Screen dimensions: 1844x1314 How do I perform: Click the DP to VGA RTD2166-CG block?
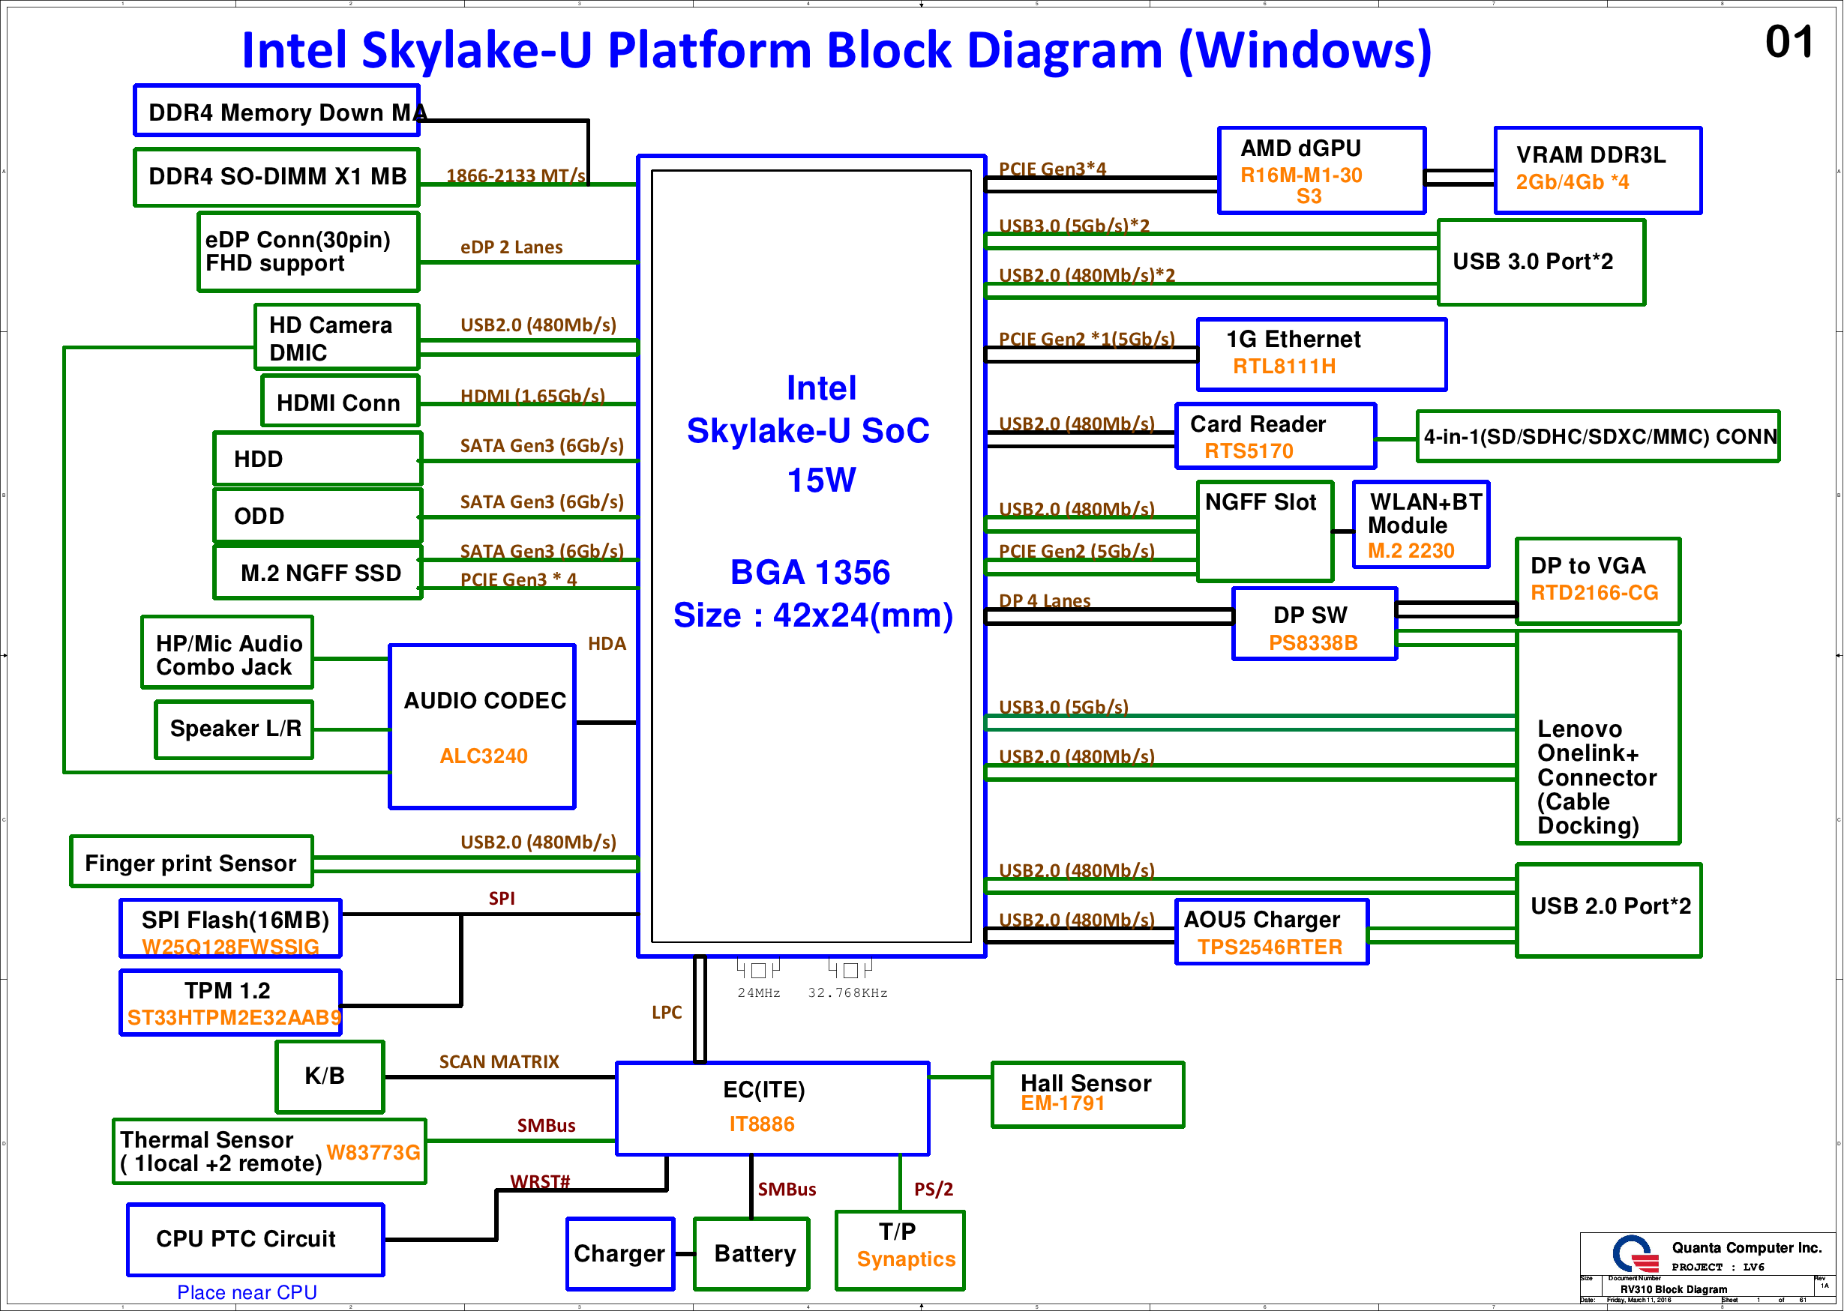[x=1599, y=582]
